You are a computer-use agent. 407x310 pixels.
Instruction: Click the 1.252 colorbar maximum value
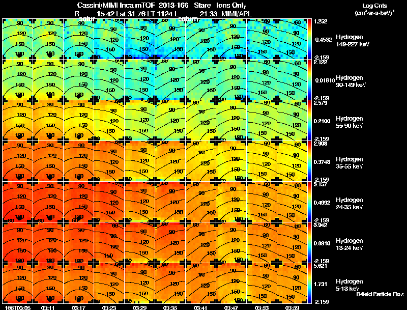[321, 21]
